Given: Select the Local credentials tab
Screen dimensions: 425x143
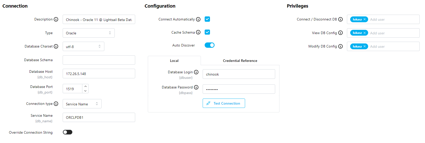Looking at the screenshot, I should [x=174, y=61].
